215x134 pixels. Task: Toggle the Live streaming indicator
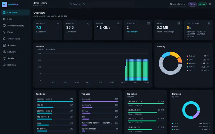coord(202,4)
